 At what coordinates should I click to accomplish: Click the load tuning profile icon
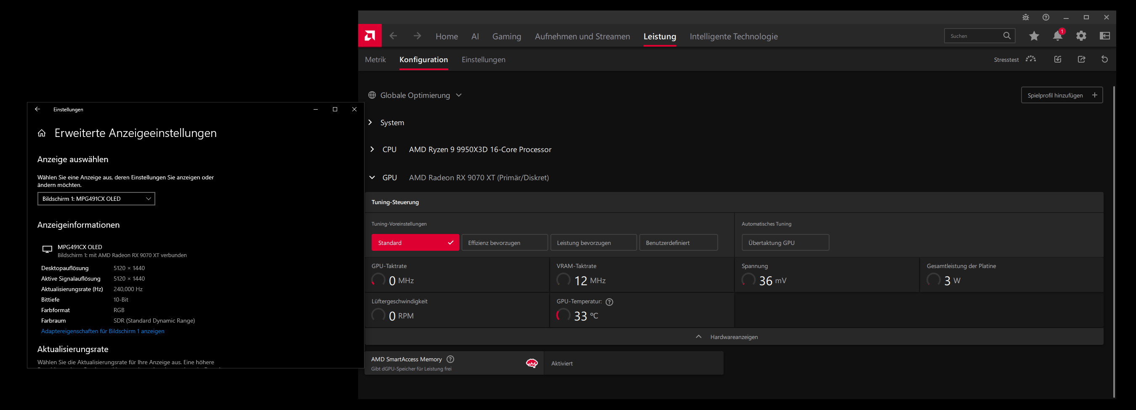pos(1058,59)
